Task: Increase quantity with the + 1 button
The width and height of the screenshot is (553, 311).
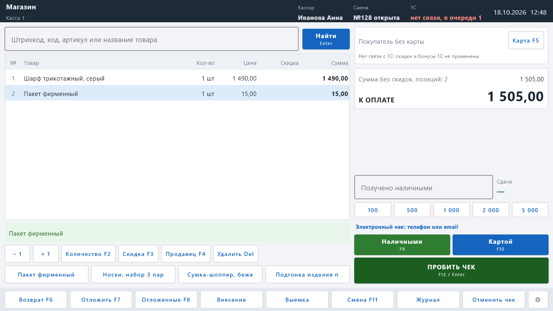Action: click(x=46, y=254)
